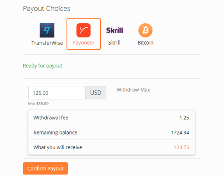Click the 123.75 receive amount
Screen dimensions: 223x176
point(181,147)
